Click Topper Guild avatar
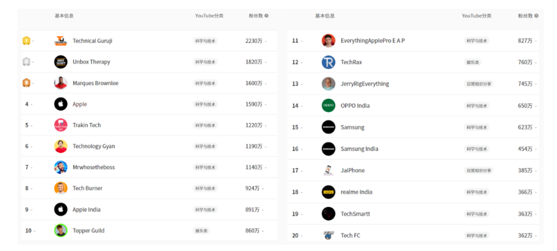 point(61,230)
